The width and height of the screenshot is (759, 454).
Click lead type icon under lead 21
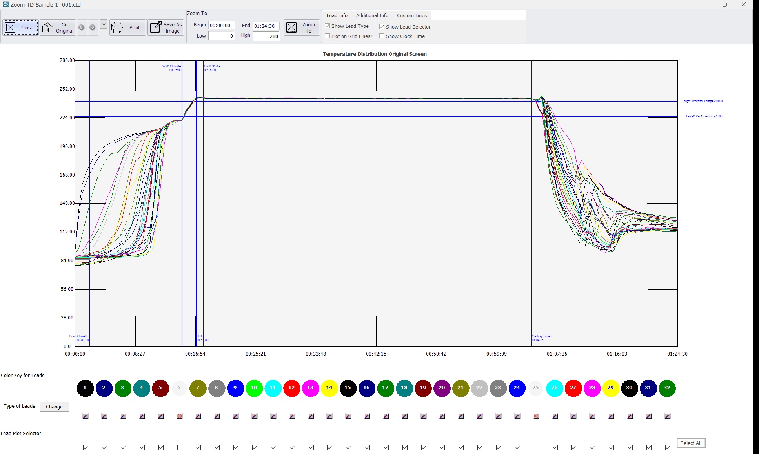(461, 416)
